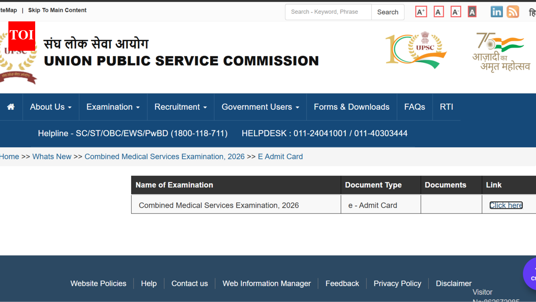Click the UPSC emblem logo
Image resolution: width=536 pixels, height=302 pixels.
pos(18,63)
